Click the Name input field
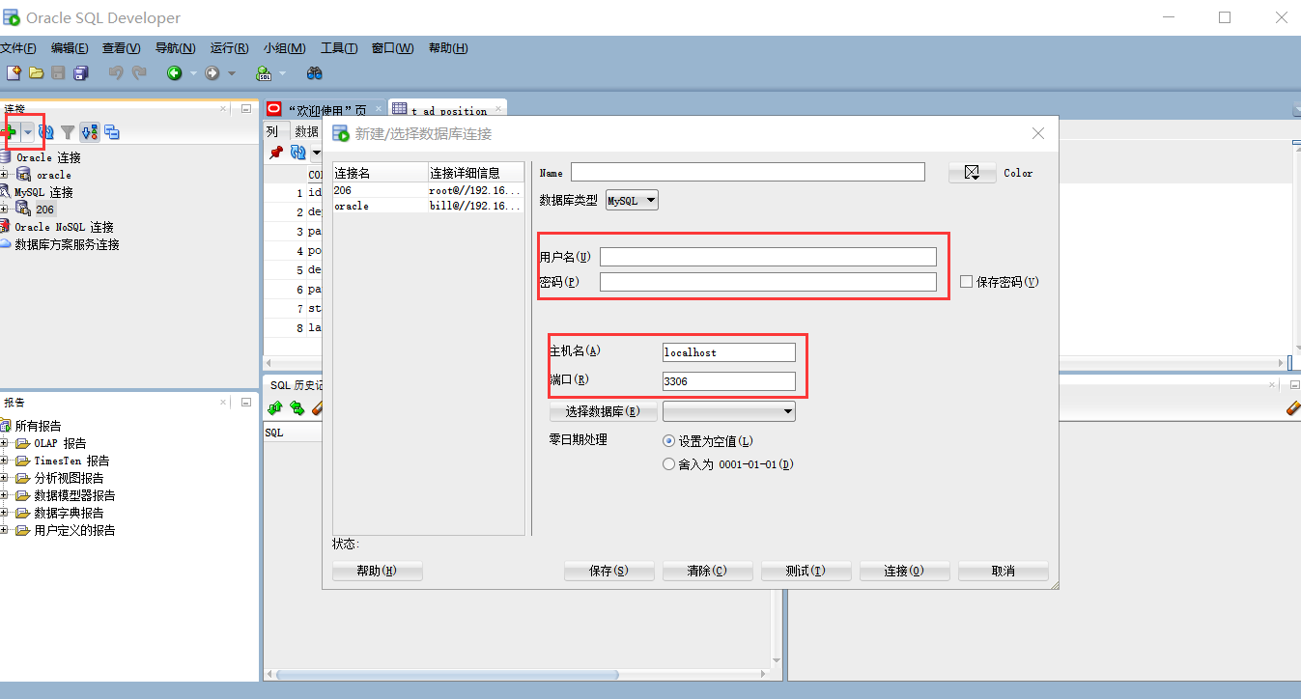The width and height of the screenshot is (1301, 699). [748, 173]
